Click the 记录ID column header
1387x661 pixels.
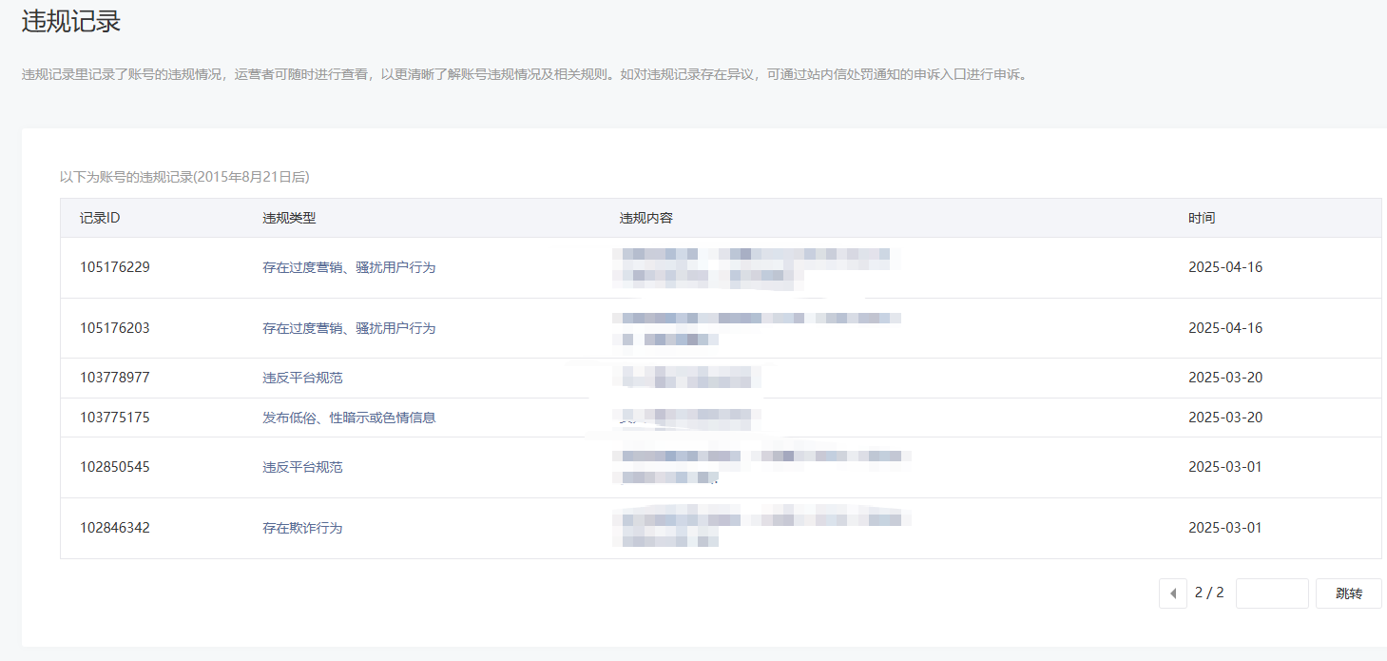click(x=100, y=218)
